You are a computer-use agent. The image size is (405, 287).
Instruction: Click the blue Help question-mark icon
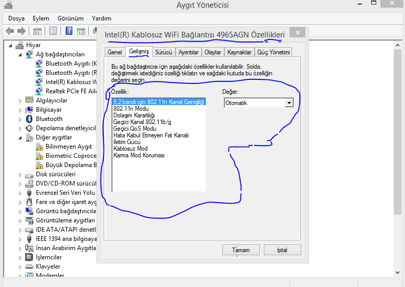point(69,31)
